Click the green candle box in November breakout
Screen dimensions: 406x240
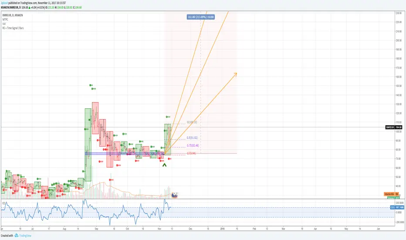(x=168, y=139)
